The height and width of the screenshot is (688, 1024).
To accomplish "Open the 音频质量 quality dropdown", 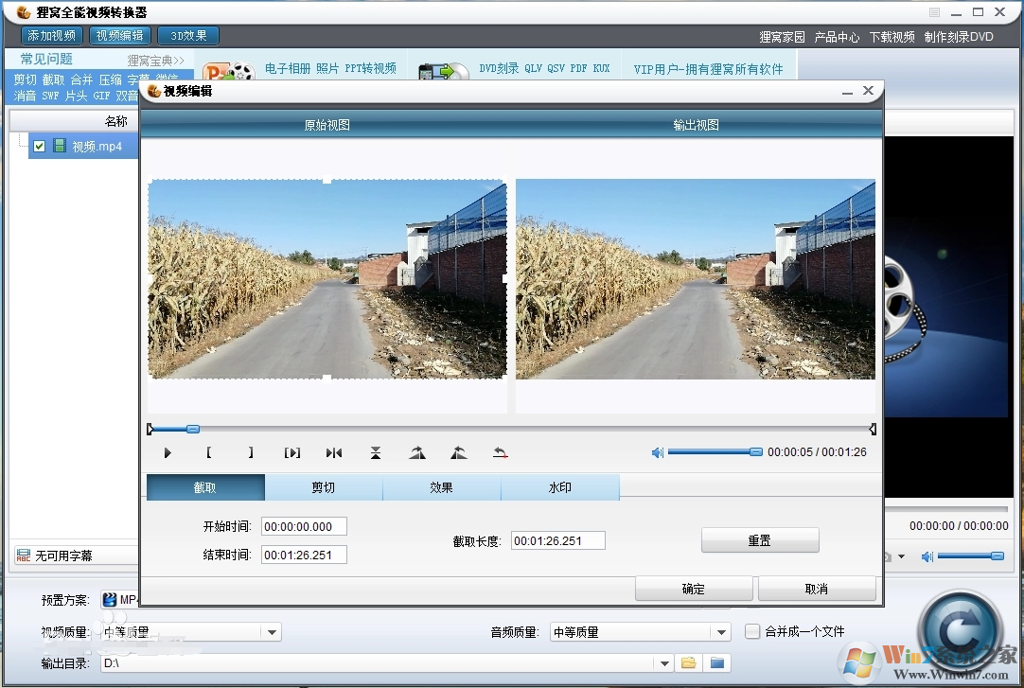I will tap(722, 631).
